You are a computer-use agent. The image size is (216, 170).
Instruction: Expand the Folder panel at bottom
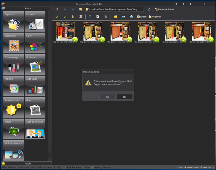coord(26,163)
